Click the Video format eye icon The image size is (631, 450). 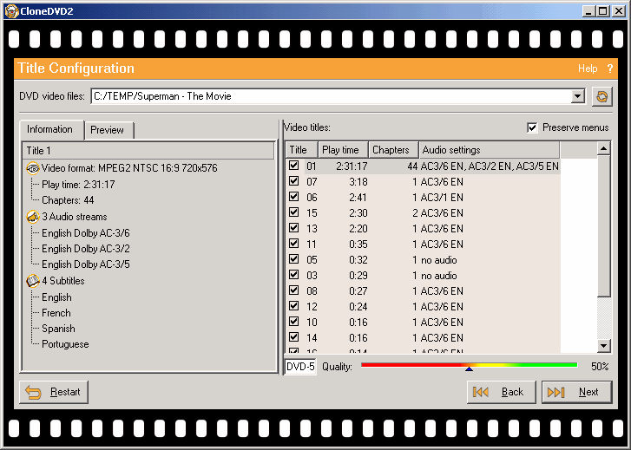[x=33, y=168]
